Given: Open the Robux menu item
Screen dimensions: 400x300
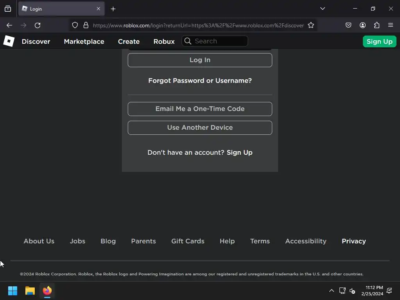Looking at the screenshot, I should [164, 41].
